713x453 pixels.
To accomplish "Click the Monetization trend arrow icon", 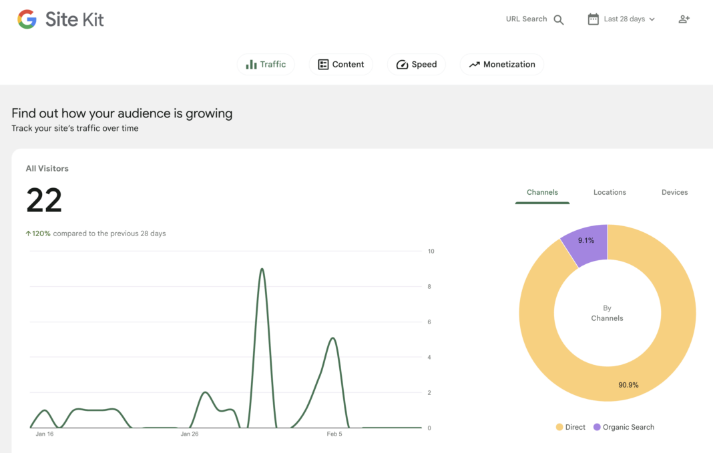I will pyautogui.click(x=474, y=65).
